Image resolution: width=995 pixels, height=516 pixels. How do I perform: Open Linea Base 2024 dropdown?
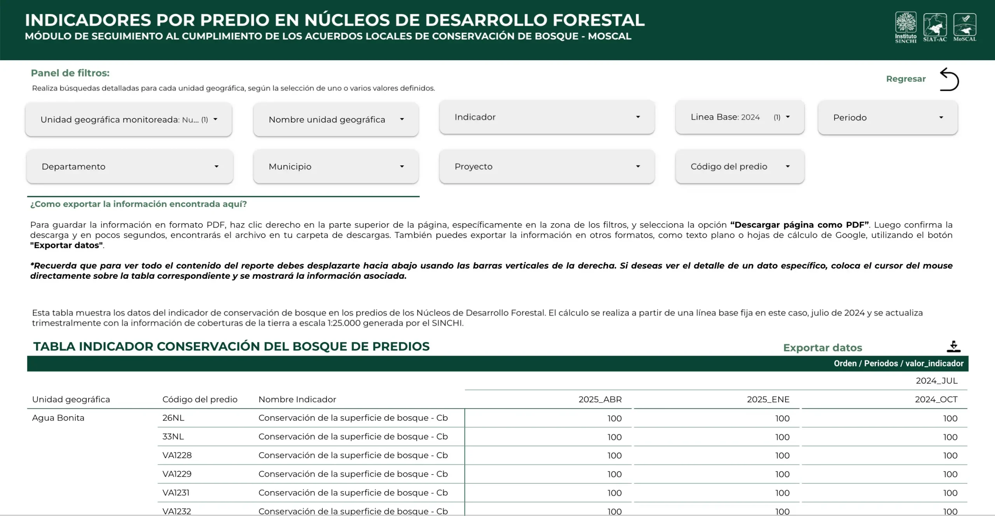click(740, 117)
